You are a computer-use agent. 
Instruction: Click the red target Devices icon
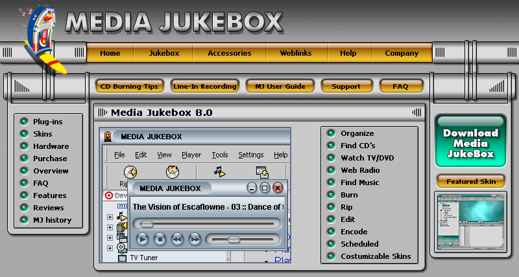tap(108, 195)
